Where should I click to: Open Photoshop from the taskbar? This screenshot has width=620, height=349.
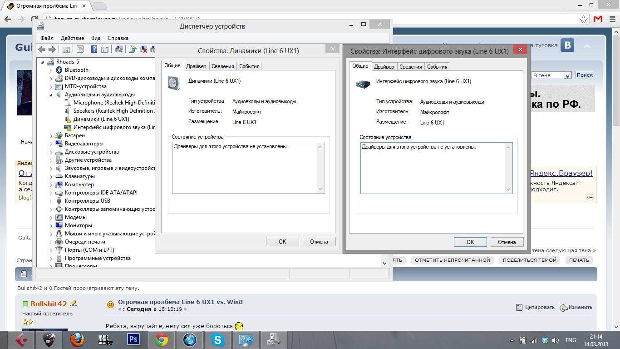[x=133, y=339]
